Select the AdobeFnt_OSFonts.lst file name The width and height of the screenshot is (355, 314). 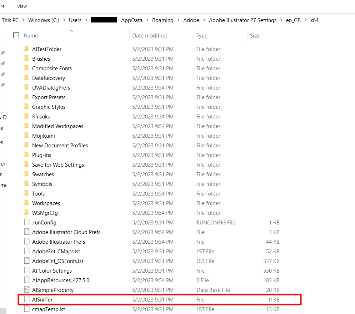(x=58, y=261)
